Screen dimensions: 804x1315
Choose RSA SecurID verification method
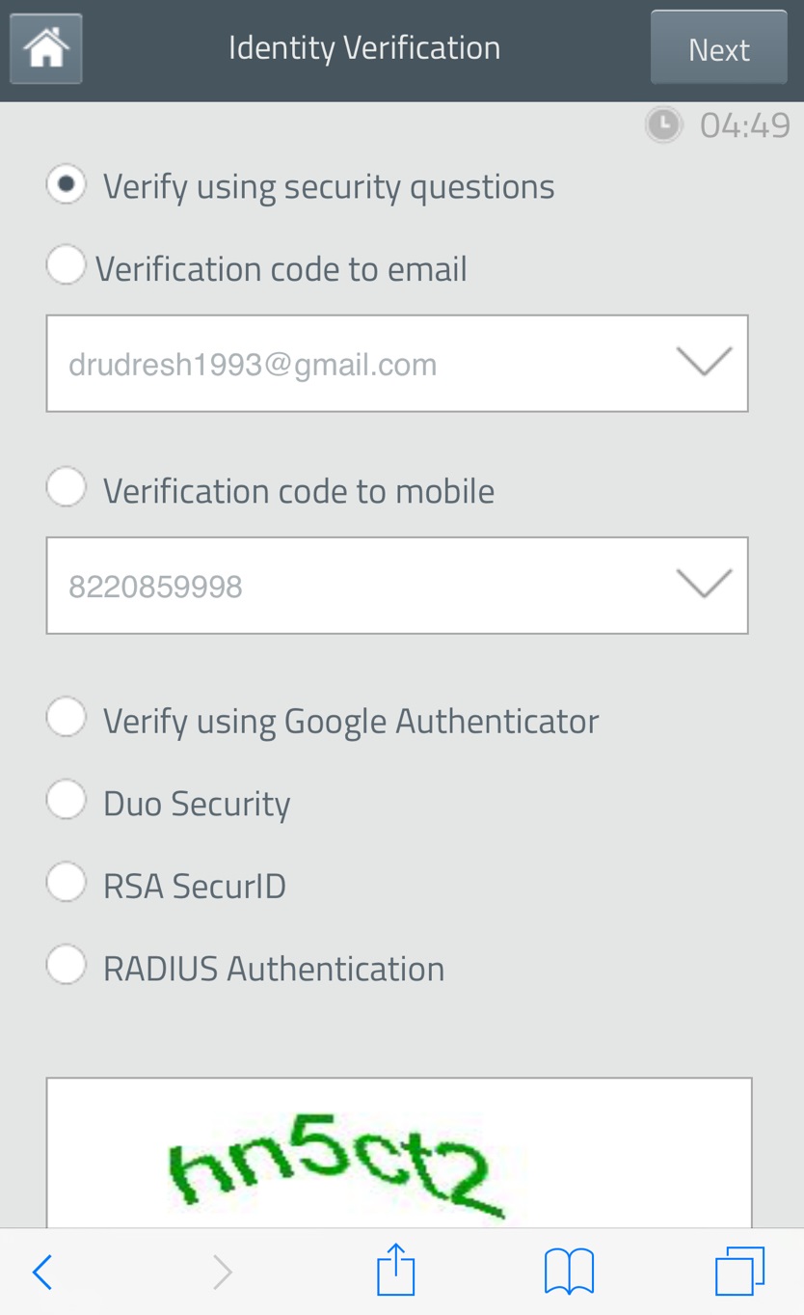[67, 883]
